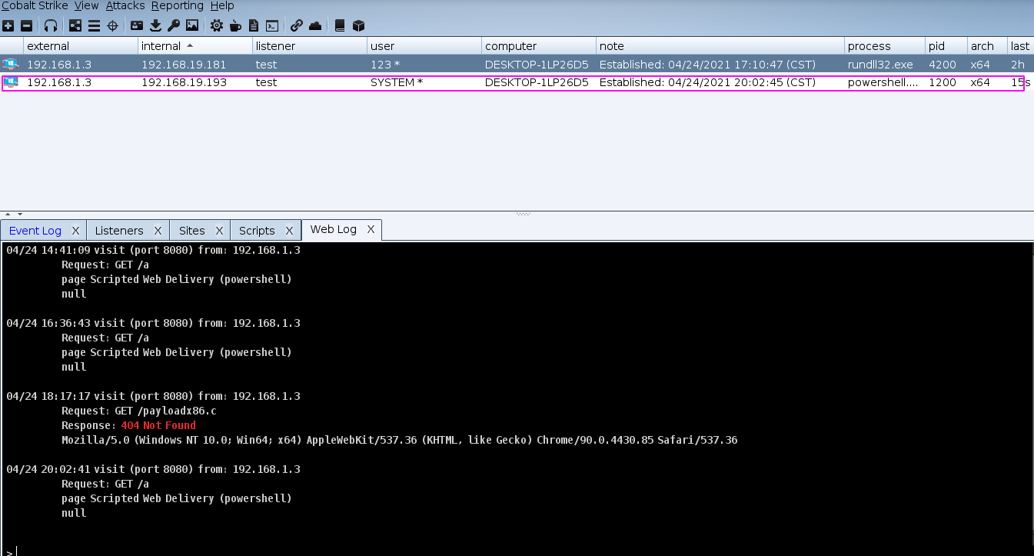Click the gear payload generator icon

[217, 25]
